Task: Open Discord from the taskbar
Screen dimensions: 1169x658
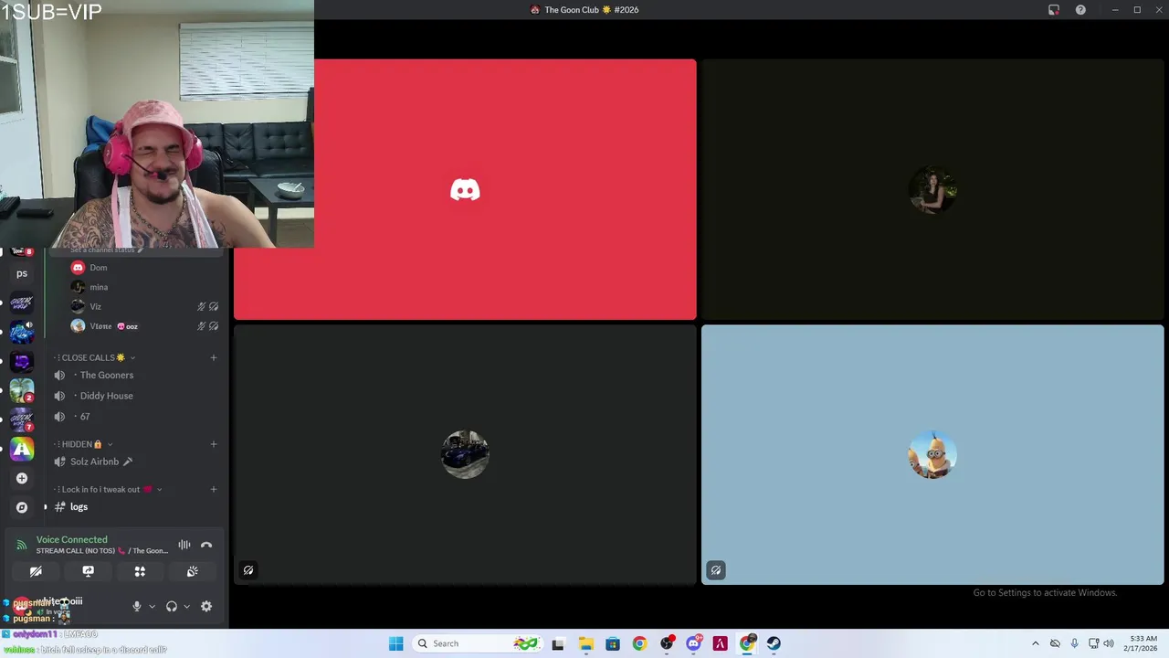Action: click(693, 643)
